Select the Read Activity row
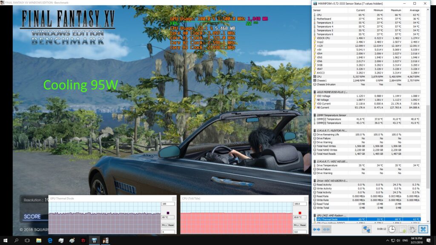The image size is (436, 245). point(367,185)
